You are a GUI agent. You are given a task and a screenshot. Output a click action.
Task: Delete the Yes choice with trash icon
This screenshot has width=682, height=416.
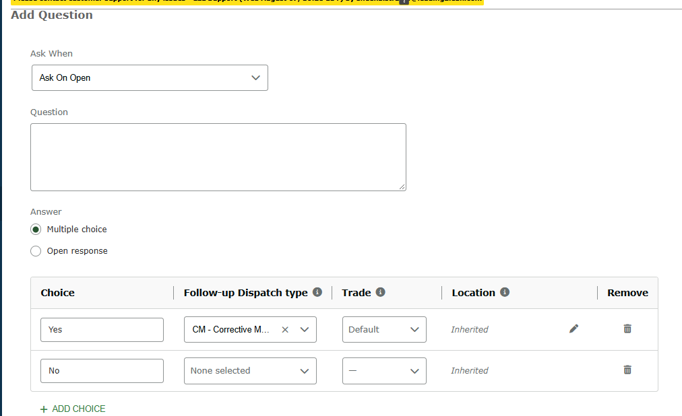pos(627,328)
